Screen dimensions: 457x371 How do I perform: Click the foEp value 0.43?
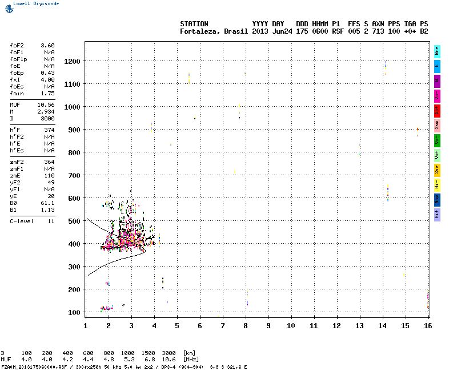pos(47,73)
